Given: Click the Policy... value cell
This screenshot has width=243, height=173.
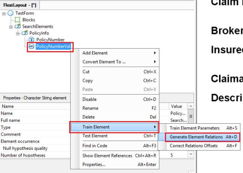Looking at the screenshot, I should pos(178,113).
